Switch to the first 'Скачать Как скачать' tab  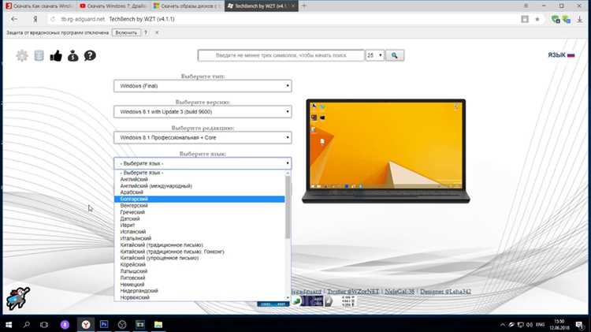click(x=40, y=6)
